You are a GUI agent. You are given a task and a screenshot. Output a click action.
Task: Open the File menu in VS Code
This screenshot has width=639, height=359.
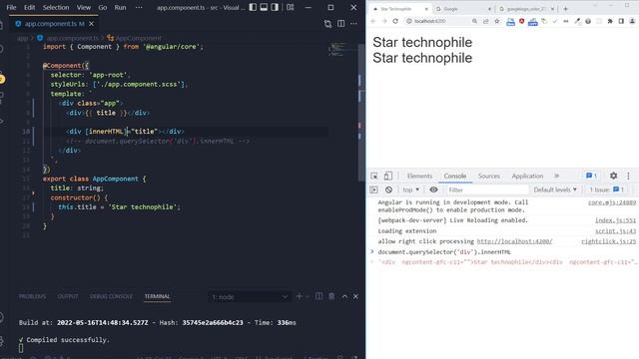tap(11, 7)
